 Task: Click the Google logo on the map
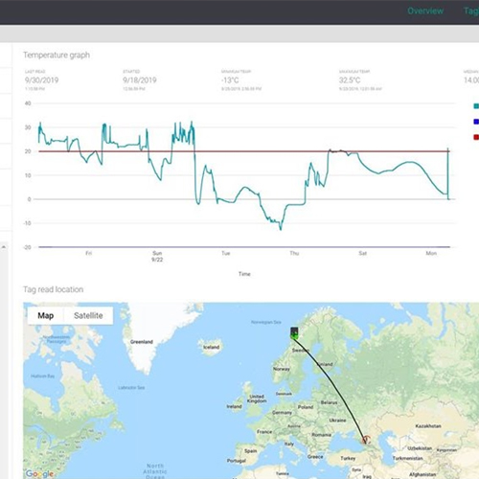39,473
